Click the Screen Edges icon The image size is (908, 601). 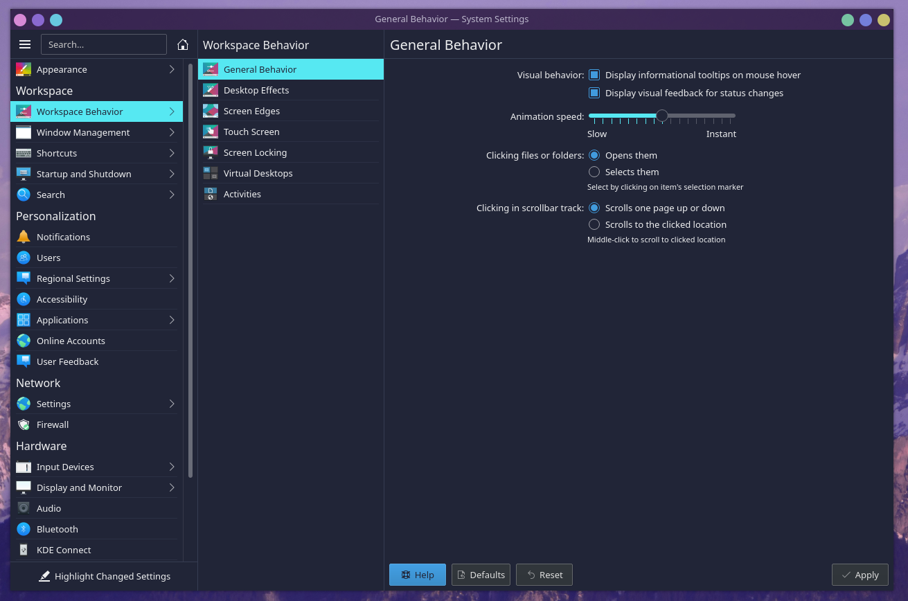[x=211, y=111]
